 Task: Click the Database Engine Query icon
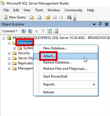32,17
